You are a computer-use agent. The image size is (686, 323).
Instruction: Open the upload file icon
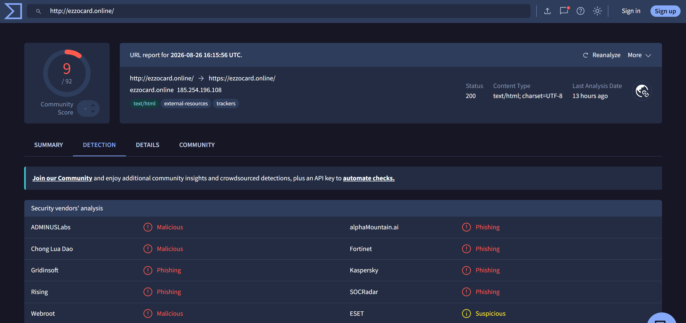tap(547, 11)
